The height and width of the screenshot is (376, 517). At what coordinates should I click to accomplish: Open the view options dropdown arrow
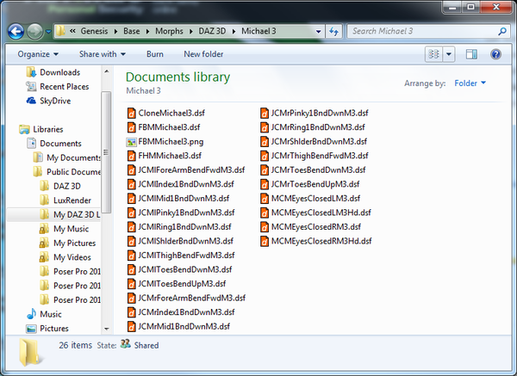click(x=449, y=54)
